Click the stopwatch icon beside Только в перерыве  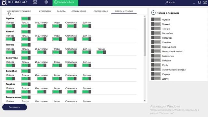click(153, 12)
